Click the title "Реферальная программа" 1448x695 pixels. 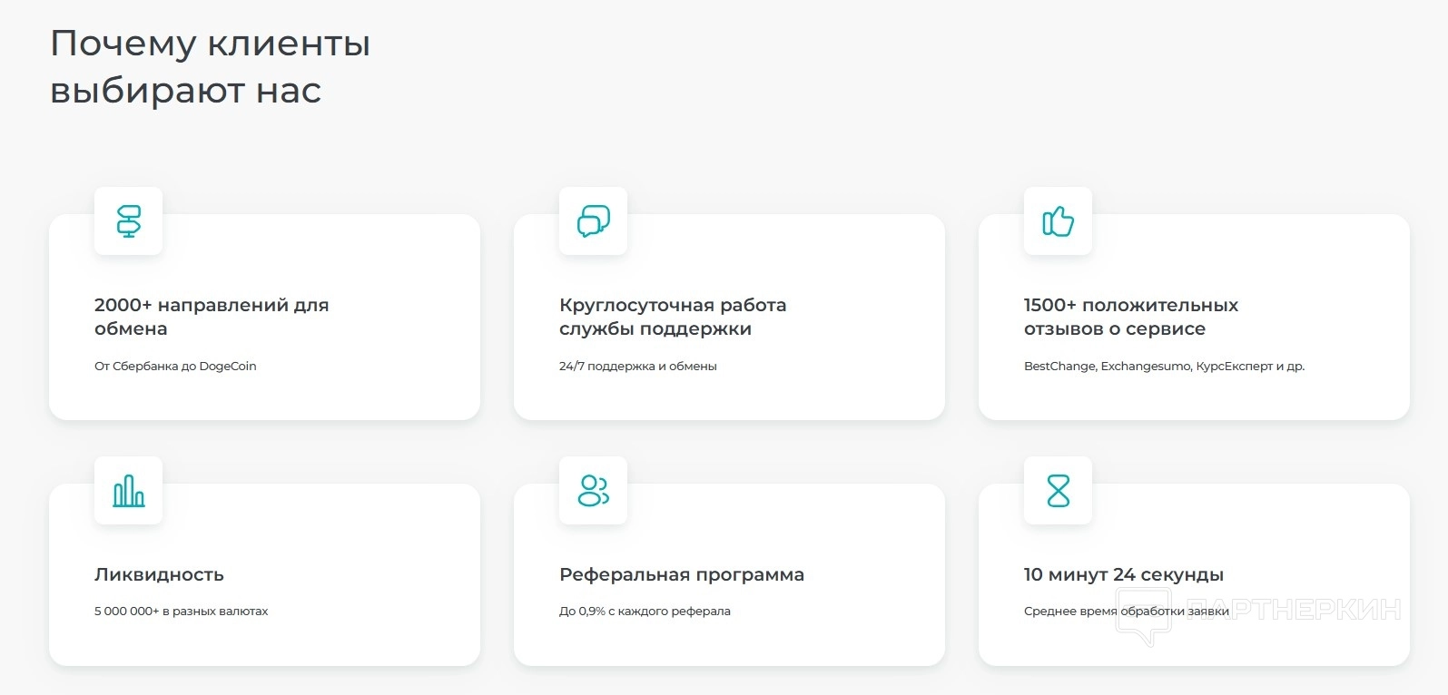pos(682,574)
